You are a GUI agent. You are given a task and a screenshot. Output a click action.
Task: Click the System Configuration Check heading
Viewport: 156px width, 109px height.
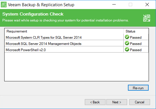pos(33,14)
